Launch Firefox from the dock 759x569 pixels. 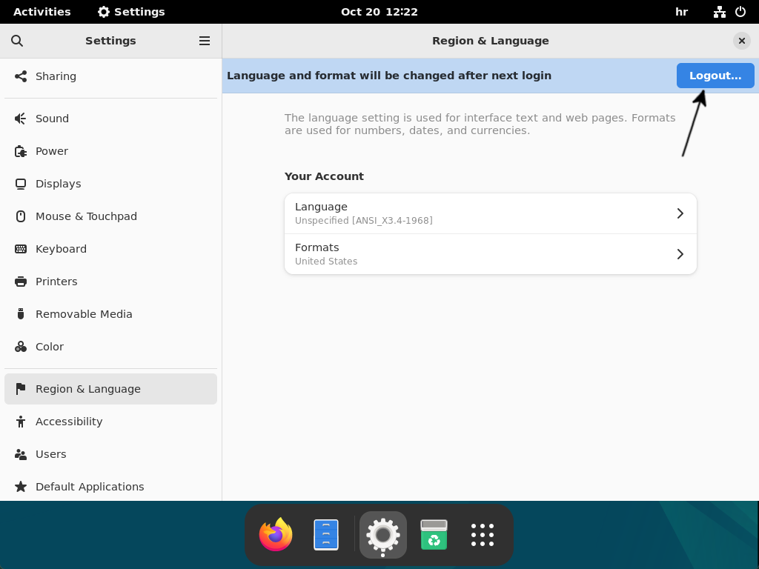pos(275,534)
